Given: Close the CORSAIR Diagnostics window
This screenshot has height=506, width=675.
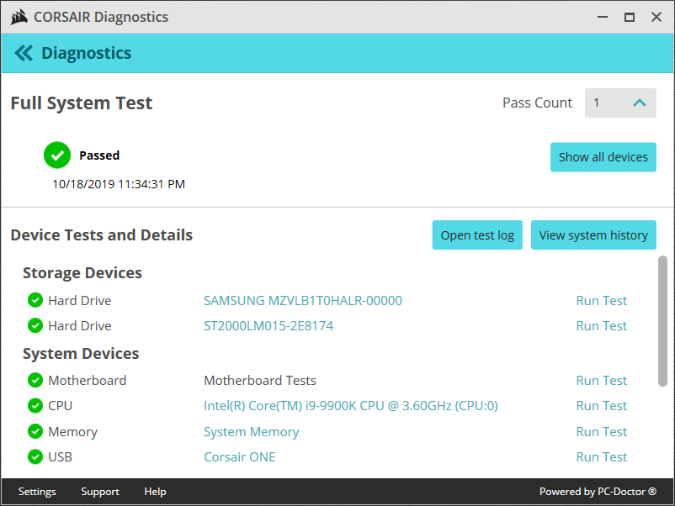Looking at the screenshot, I should point(656,17).
